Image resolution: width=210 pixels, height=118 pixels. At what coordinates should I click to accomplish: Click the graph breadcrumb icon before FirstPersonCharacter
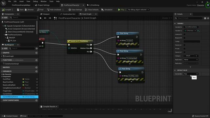(x=55, y=18)
